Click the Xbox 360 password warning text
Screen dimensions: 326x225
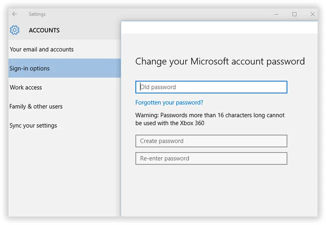coord(210,119)
